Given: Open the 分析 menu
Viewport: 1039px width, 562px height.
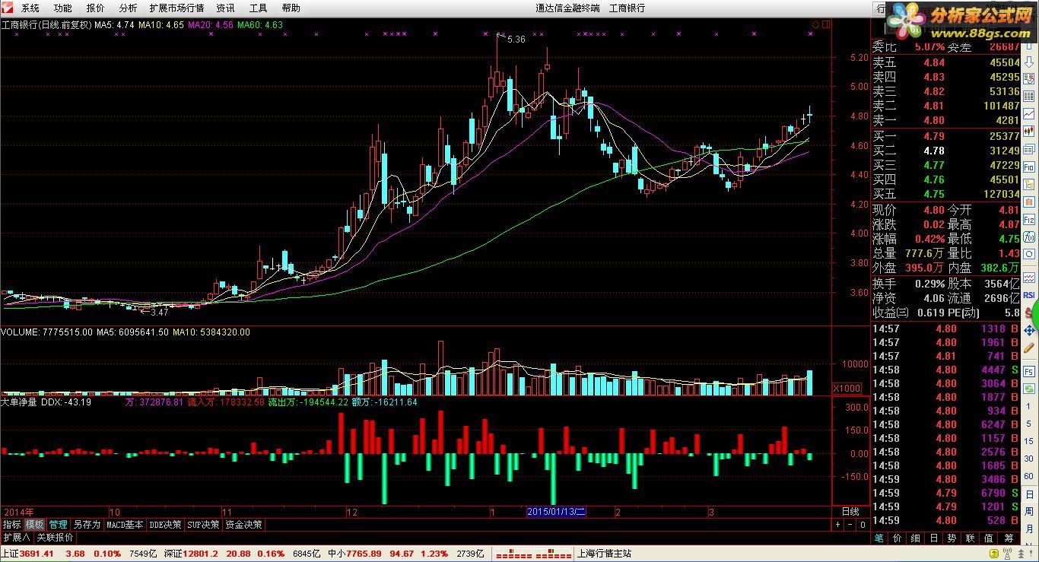Looking at the screenshot, I should (129, 8).
